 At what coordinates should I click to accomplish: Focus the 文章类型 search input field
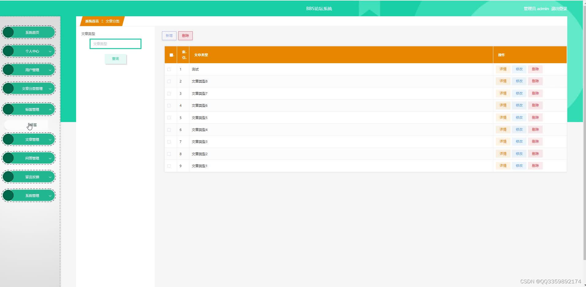tap(115, 44)
